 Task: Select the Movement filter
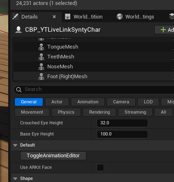pos(32,112)
